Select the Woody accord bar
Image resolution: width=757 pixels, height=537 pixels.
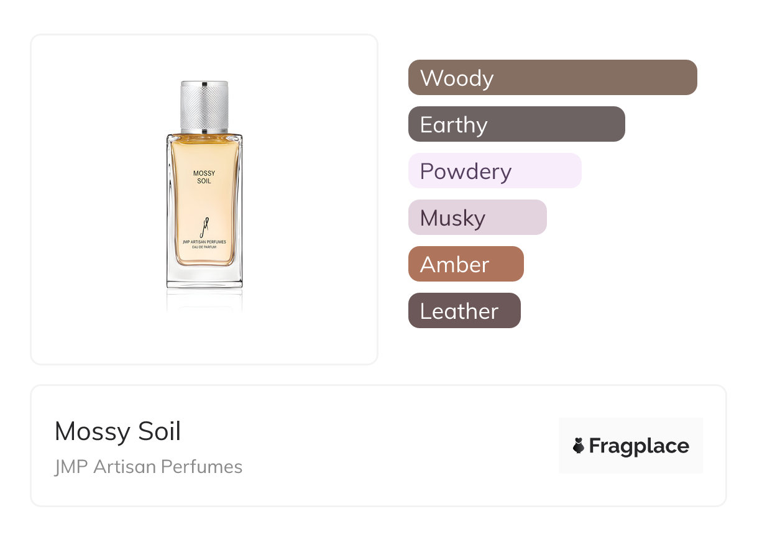tap(553, 78)
